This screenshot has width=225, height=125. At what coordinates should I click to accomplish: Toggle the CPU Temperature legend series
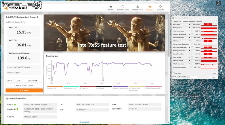[72, 88]
